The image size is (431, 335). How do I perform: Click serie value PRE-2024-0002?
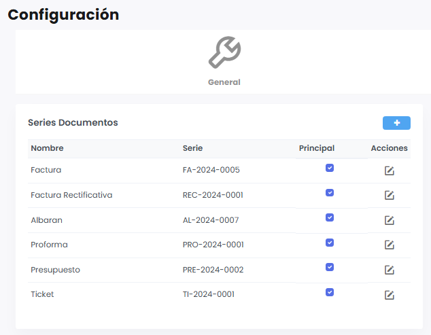coord(213,270)
